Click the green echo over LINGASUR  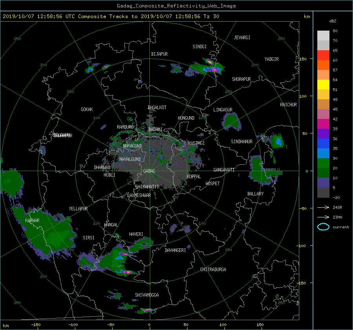point(231,122)
